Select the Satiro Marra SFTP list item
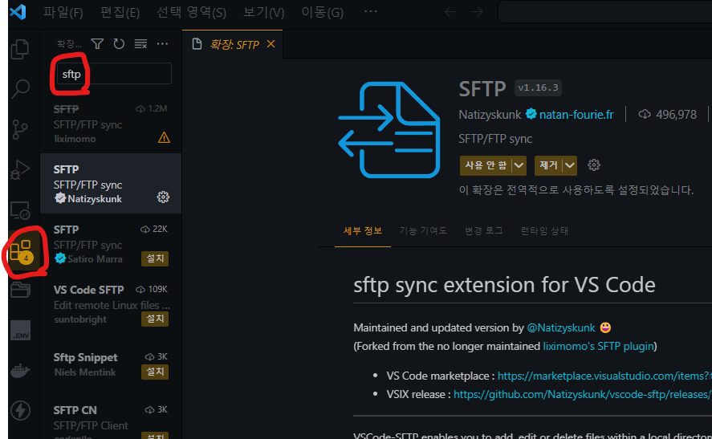The width and height of the screenshot is (712, 439). coord(111,244)
